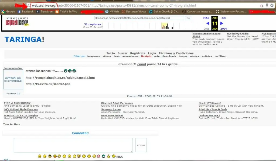Insert the green toothy-grin emoticon below the comment box
Image resolution: width=276 pixels, height=161 pixels.
point(104,156)
